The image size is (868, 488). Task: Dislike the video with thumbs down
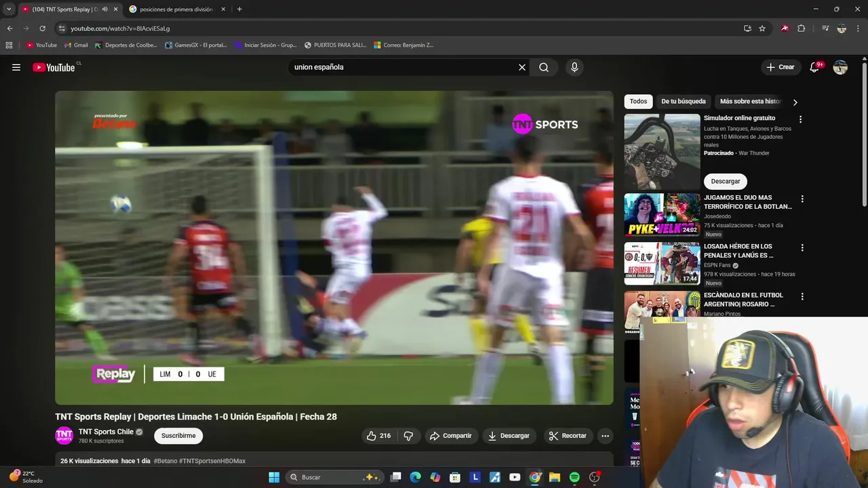pos(408,436)
